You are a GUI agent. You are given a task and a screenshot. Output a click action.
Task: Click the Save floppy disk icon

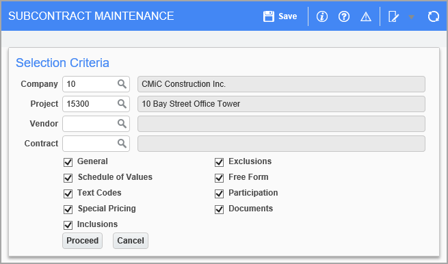(269, 16)
